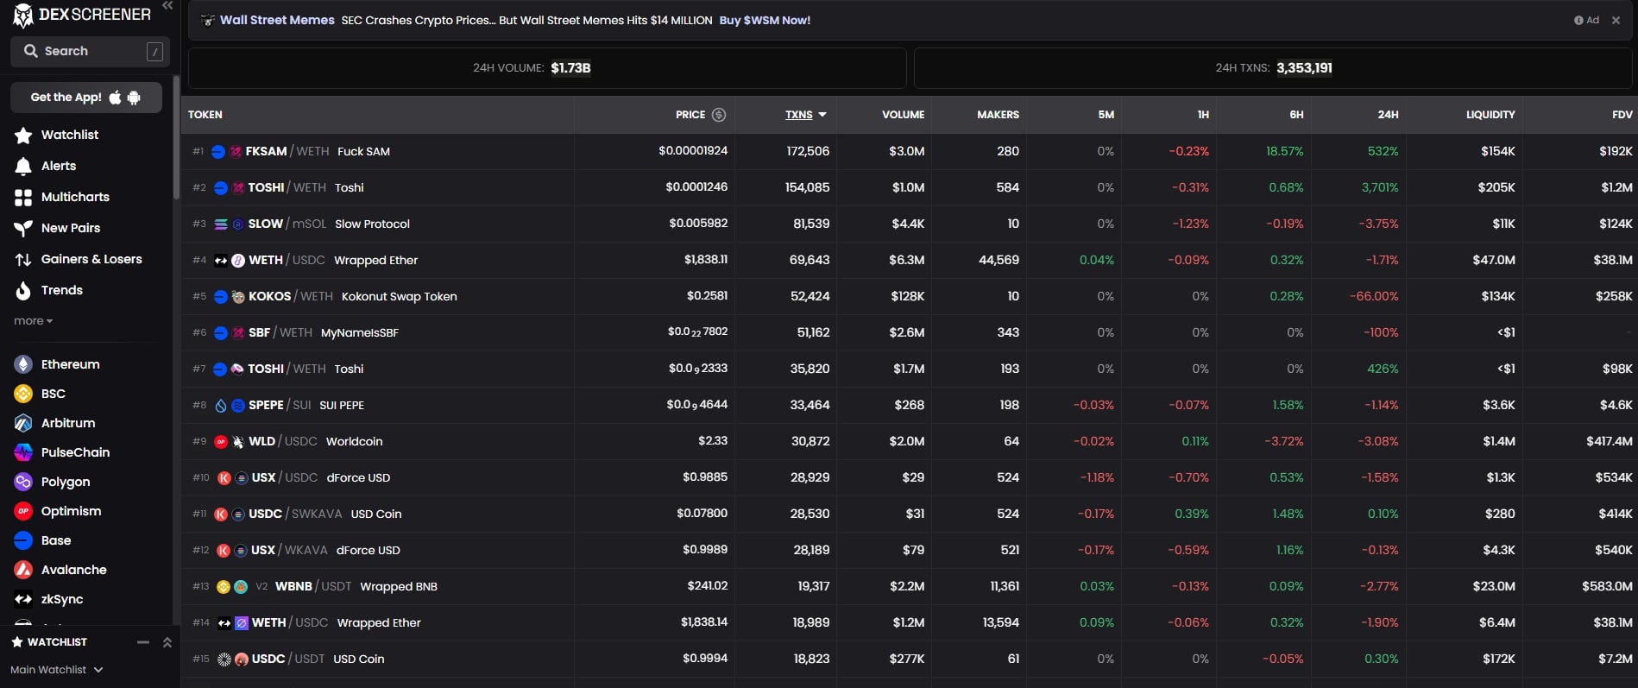Select Ethereum chain icon

[x=23, y=364]
